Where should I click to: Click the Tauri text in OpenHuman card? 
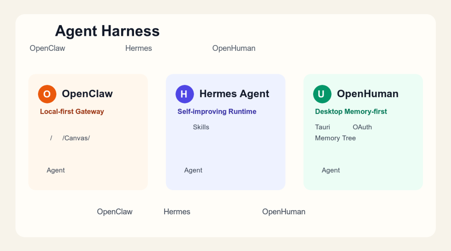pos(322,127)
